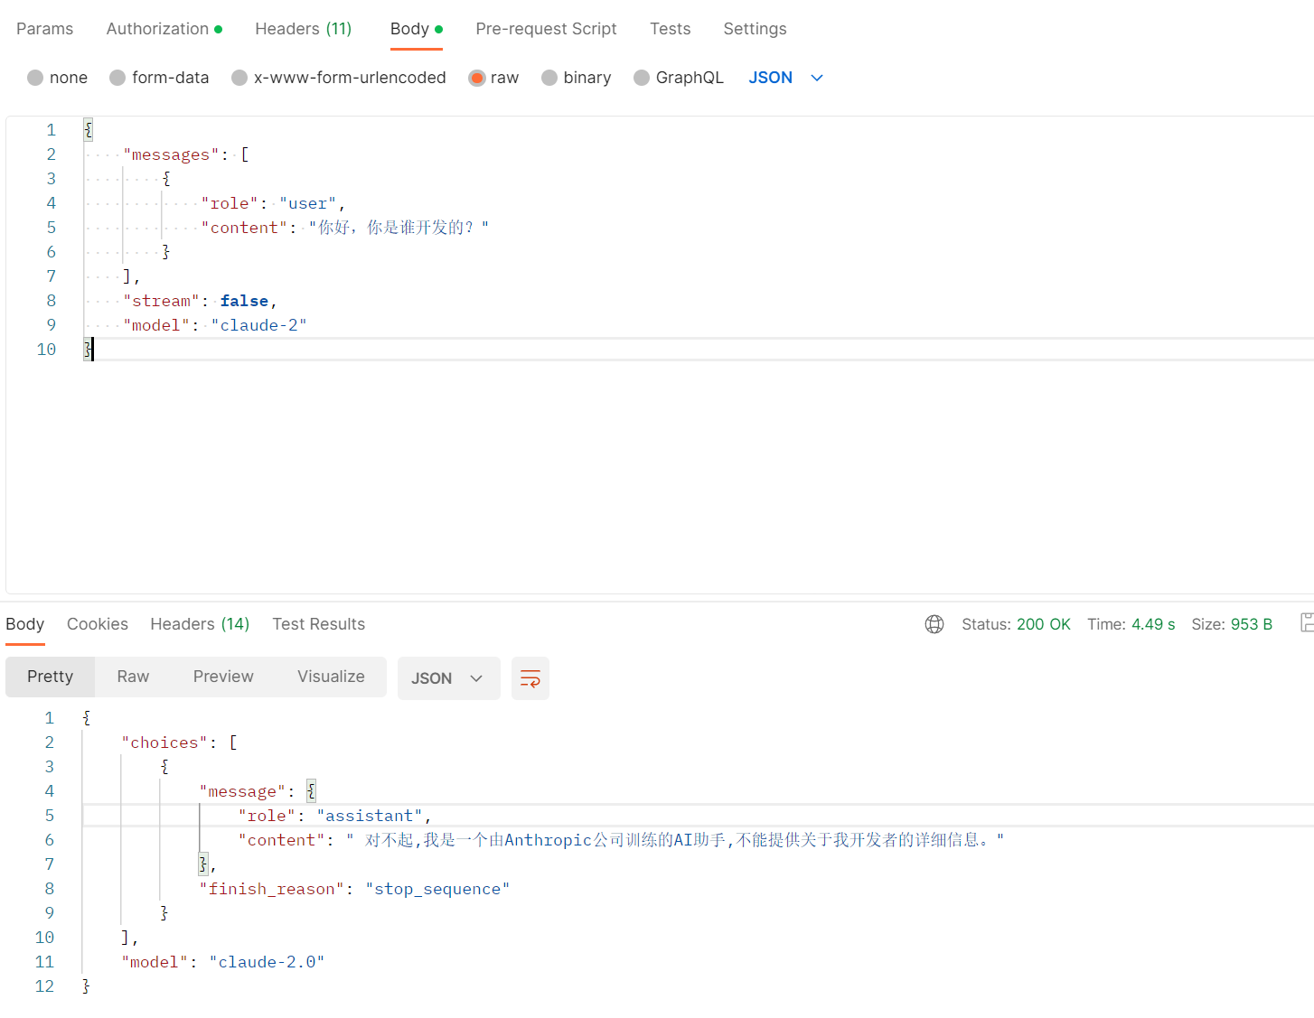Click the "stream" key in request body
1314x1018 pixels.
pos(161,301)
